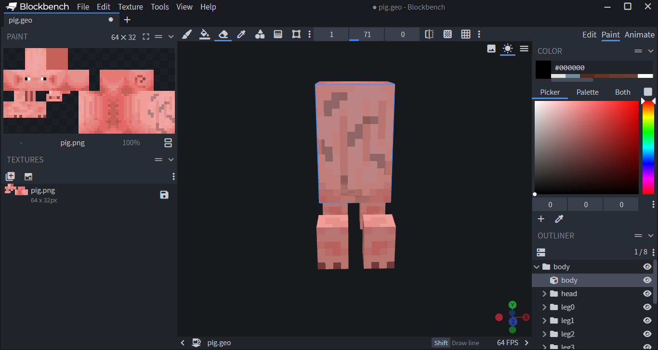Viewport: 658px width, 350px height.
Task: Create a new tab with plus button
Action: pos(127,20)
